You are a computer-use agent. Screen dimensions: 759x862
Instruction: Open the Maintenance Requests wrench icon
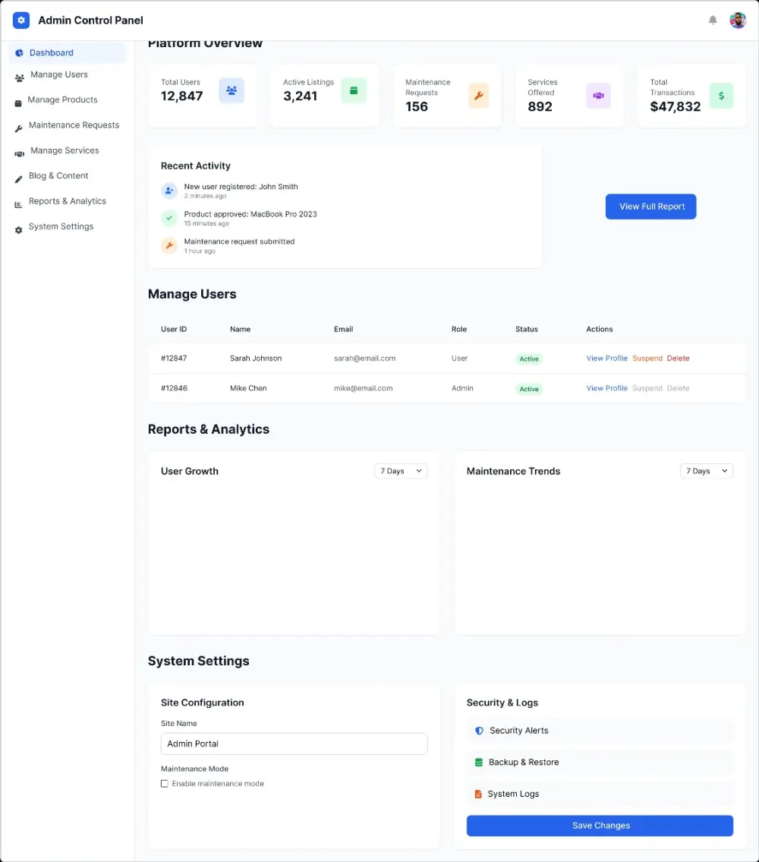pyautogui.click(x=18, y=125)
